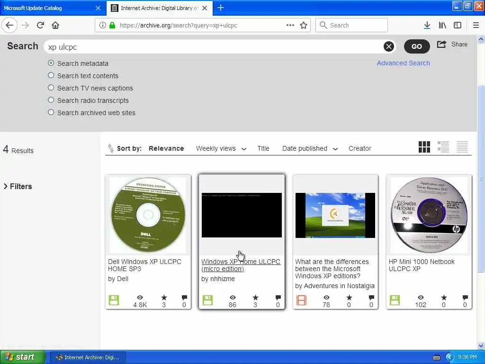Switch to tile grid view
Viewport: 485px width, 364px height.
coord(424,147)
